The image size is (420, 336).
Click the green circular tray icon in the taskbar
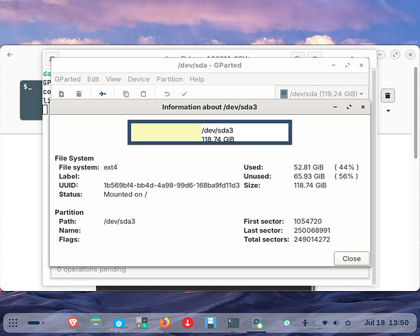click(x=286, y=323)
